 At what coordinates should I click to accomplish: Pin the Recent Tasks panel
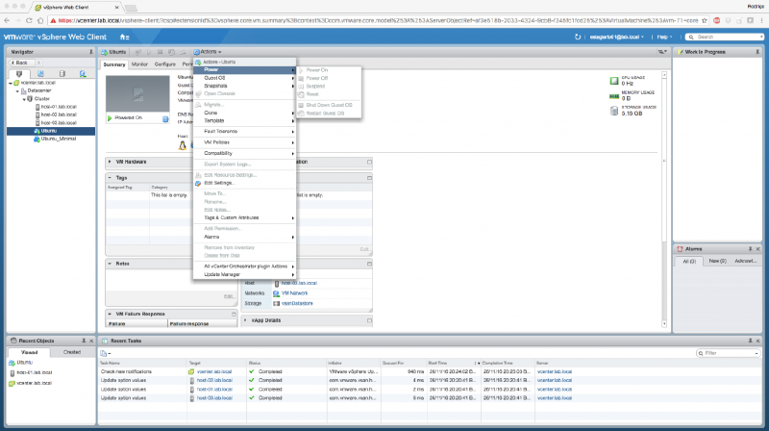coord(750,341)
